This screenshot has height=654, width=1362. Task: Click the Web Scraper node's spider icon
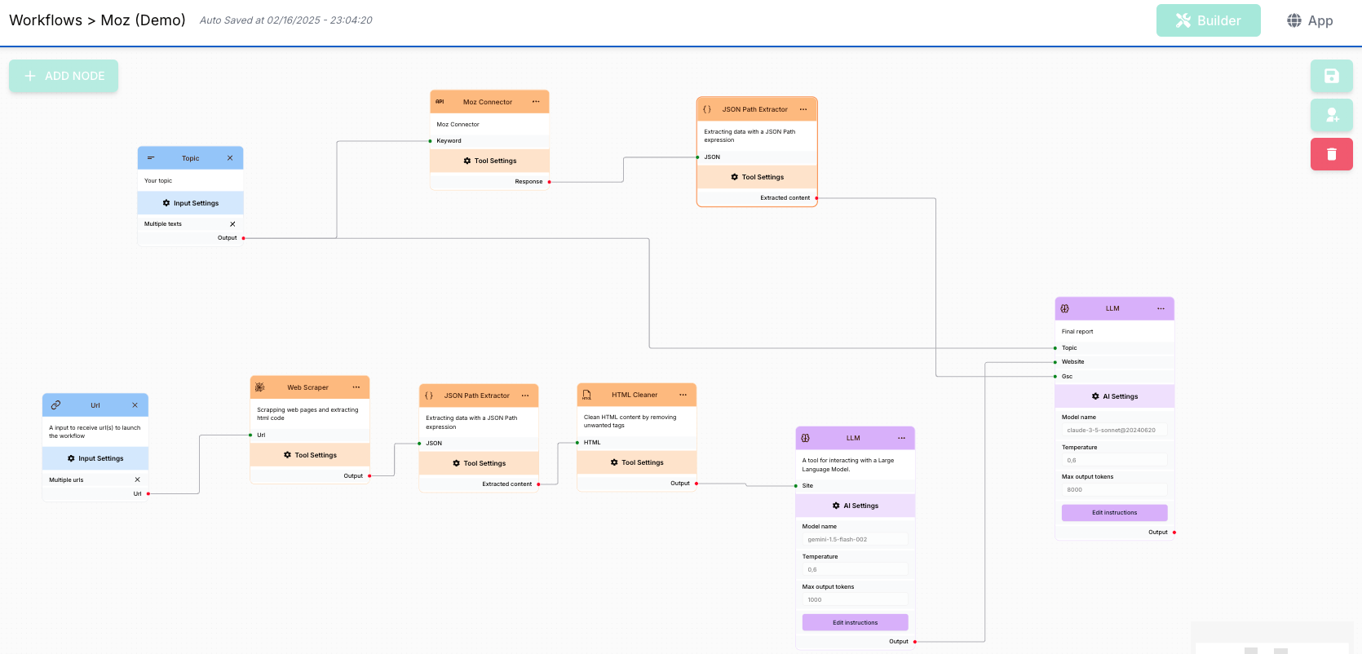coord(260,387)
